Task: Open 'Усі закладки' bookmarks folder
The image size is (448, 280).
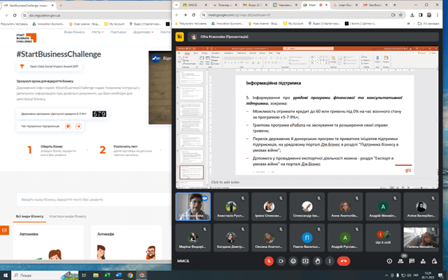Action: tap(428, 24)
